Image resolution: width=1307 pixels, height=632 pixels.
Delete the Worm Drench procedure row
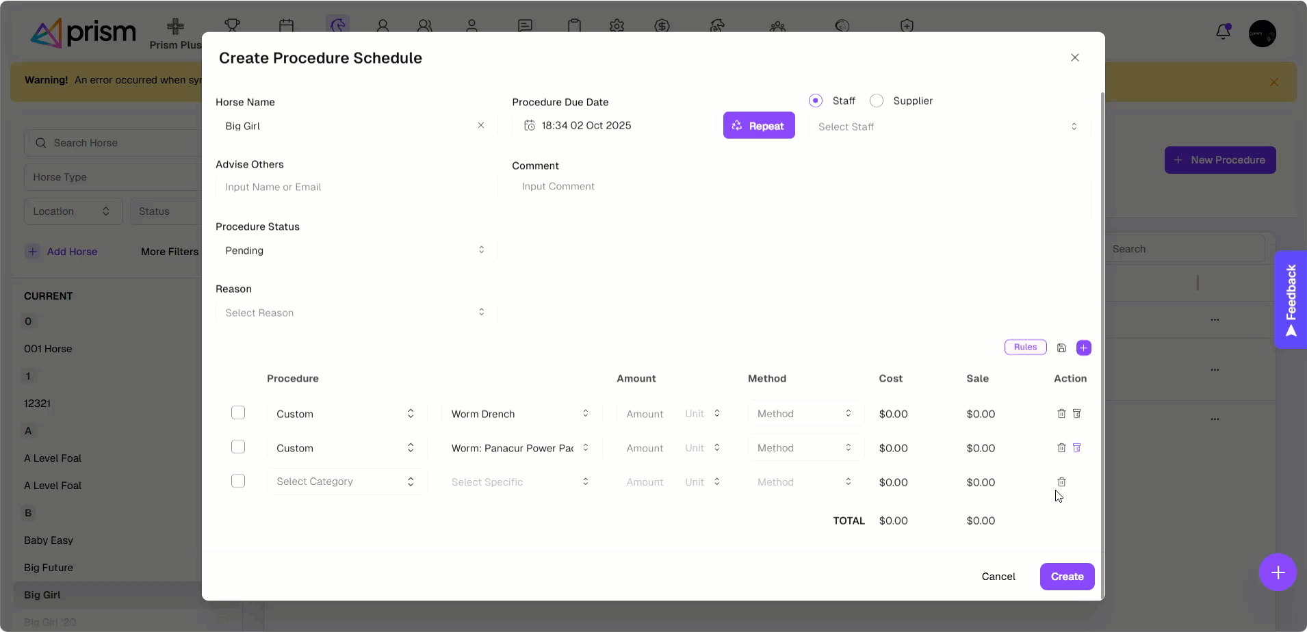(1061, 414)
